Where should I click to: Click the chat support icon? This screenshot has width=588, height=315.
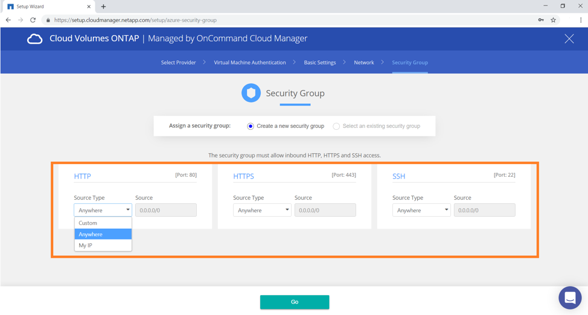569,297
